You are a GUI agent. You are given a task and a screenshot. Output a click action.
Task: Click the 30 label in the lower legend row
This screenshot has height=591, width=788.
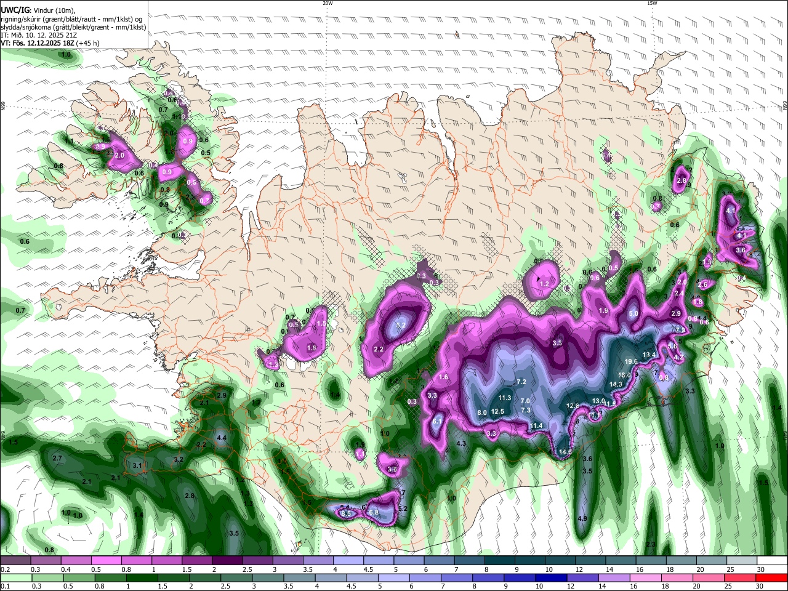click(x=761, y=586)
